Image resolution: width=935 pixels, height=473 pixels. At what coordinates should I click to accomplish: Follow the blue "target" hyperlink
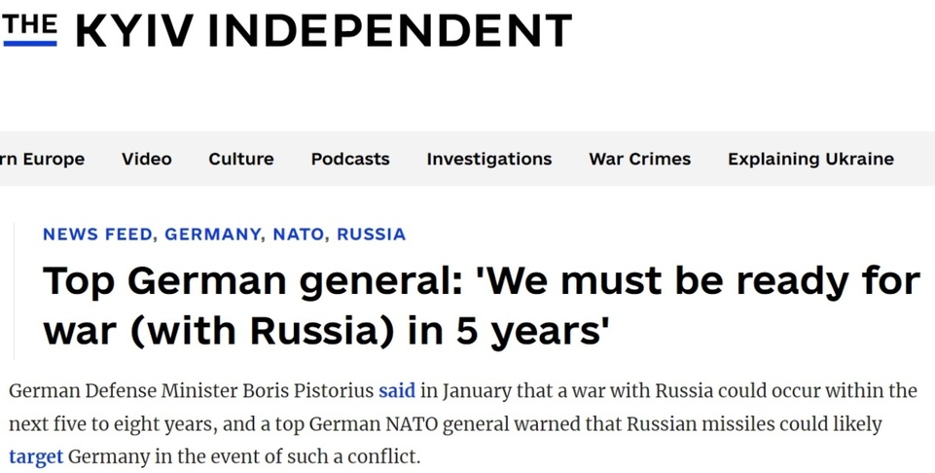point(36,456)
